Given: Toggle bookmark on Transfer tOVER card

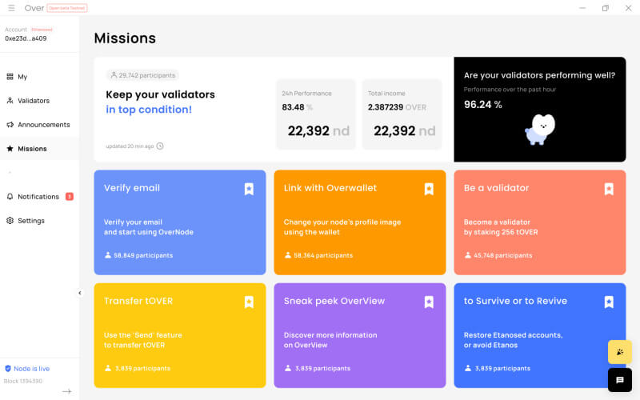Looking at the screenshot, I should point(249,302).
